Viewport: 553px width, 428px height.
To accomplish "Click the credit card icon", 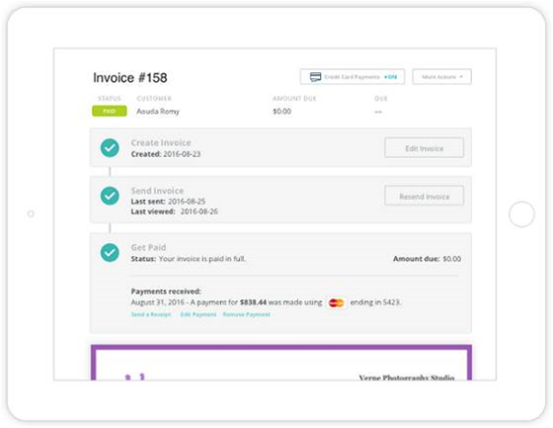I will tap(315, 77).
